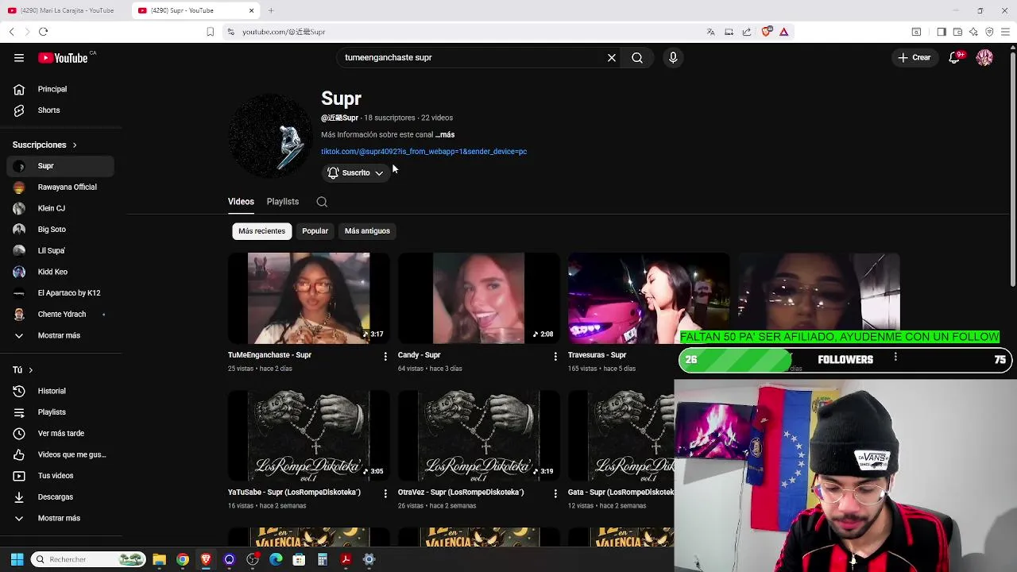This screenshot has width=1017, height=572.
Task: Open Windows Start menu
Action: click(17, 559)
